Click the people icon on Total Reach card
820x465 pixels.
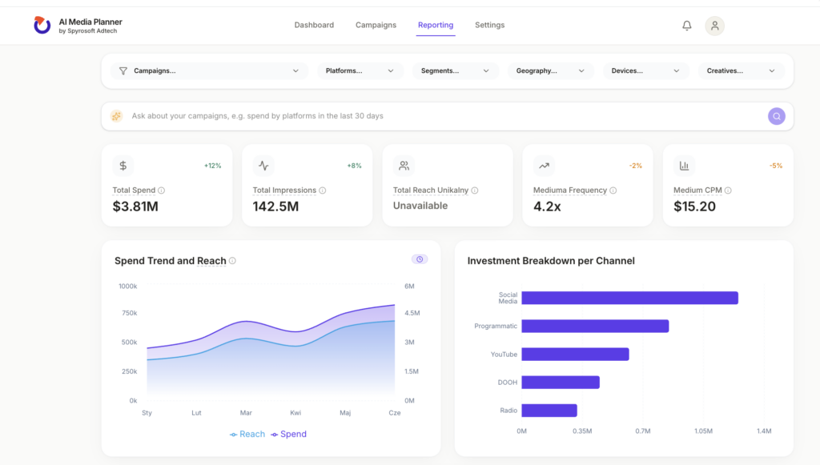coord(404,166)
